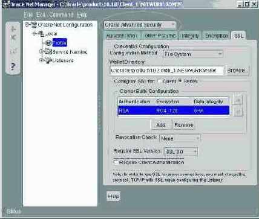The width and height of the screenshot is (259, 219).
Task: Click the question mark Help toolbar icon
Action: [x=13, y=66]
